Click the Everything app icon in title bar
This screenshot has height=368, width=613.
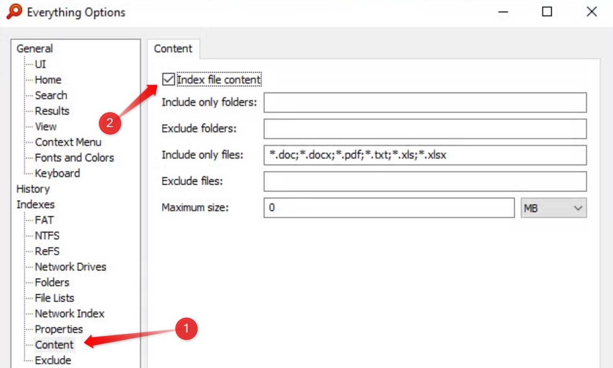14,12
